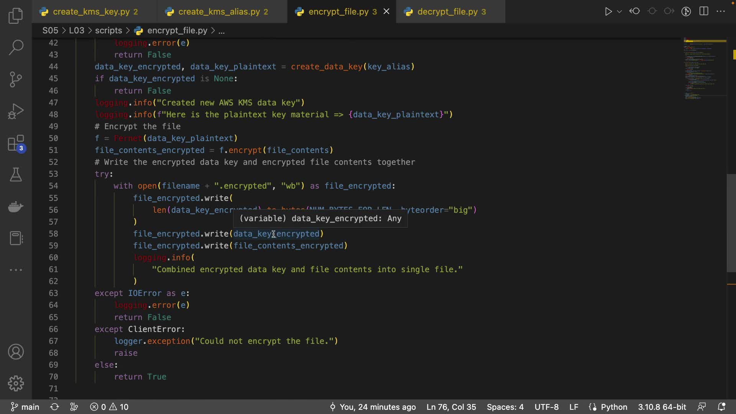Expand the run button dropdown arrow
Viewport: 736px width, 414px height.
(619, 11)
